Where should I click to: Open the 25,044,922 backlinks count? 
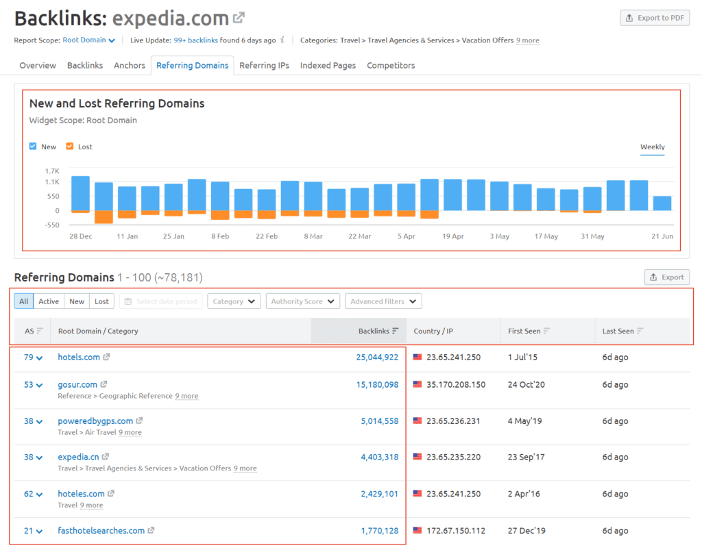tap(377, 357)
